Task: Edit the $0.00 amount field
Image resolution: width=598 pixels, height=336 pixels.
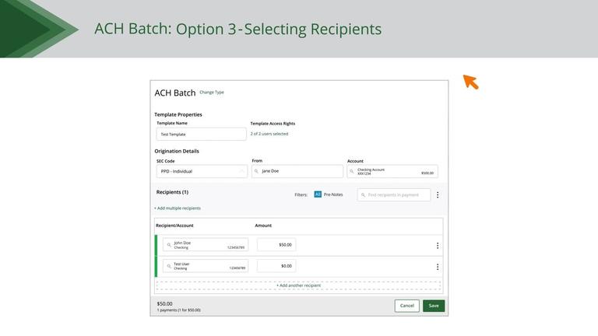Action: point(276,266)
